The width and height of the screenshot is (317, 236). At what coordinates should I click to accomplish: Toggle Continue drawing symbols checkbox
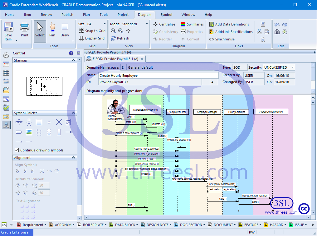(x=17, y=150)
